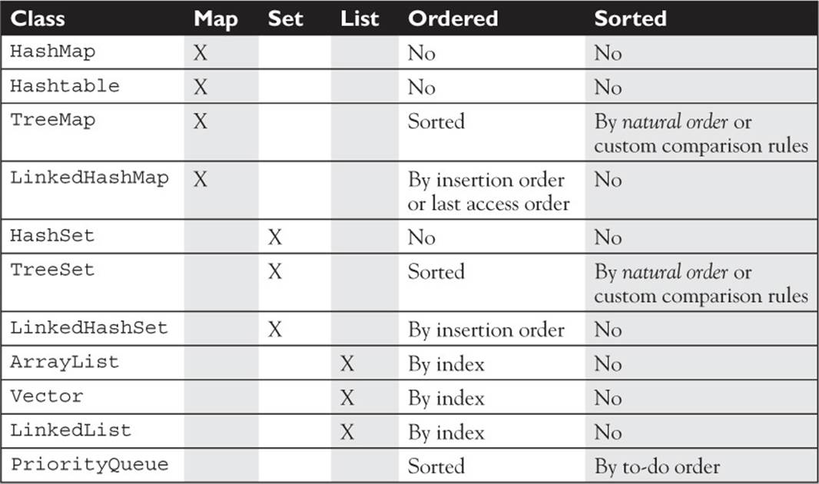Click 'By index' in the Vector row
Image resolution: width=819 pixels, height=484 pixels.
(x=446, y=399)
